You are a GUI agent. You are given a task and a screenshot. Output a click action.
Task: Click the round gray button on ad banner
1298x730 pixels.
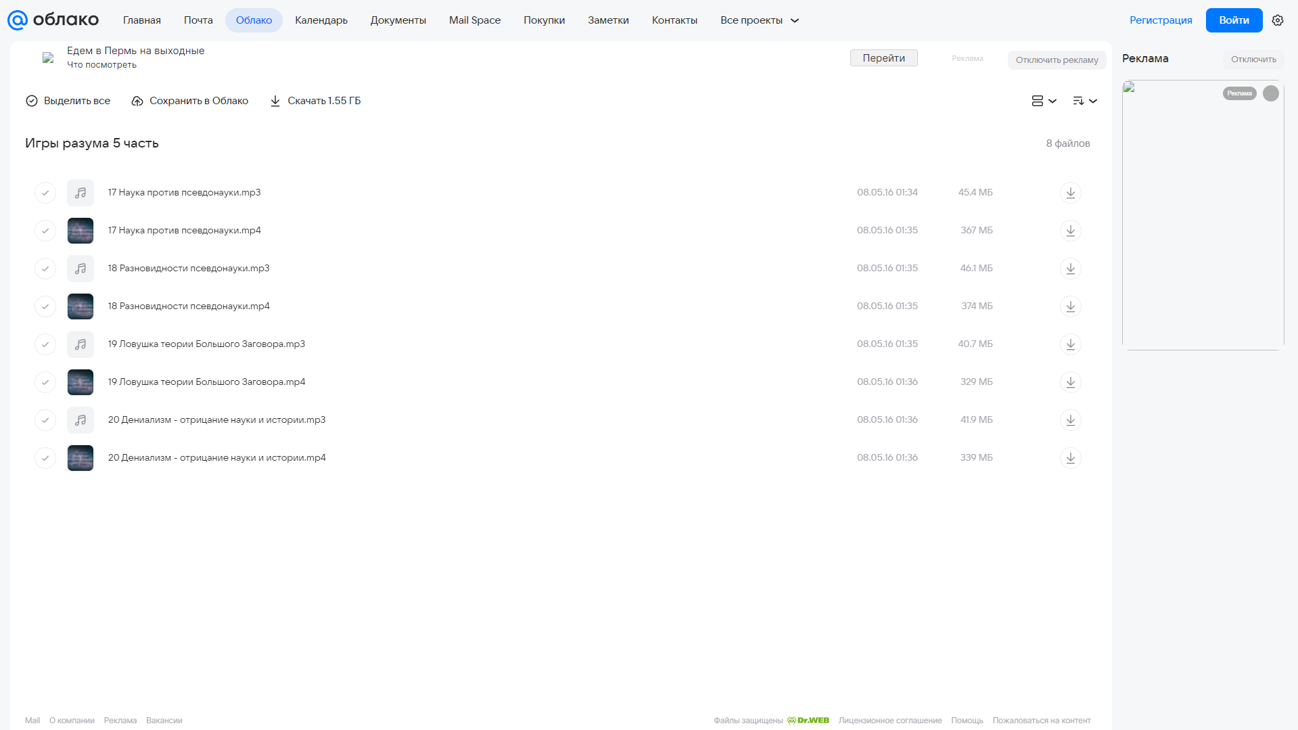pyautogui.click(x=1270, y=93)
